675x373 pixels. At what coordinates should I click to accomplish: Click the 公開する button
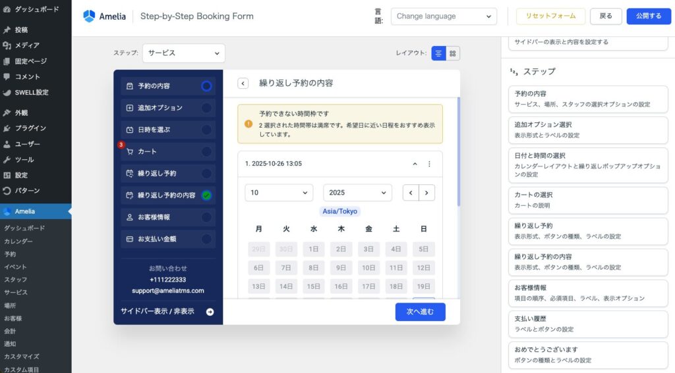(x=648, y=16)
